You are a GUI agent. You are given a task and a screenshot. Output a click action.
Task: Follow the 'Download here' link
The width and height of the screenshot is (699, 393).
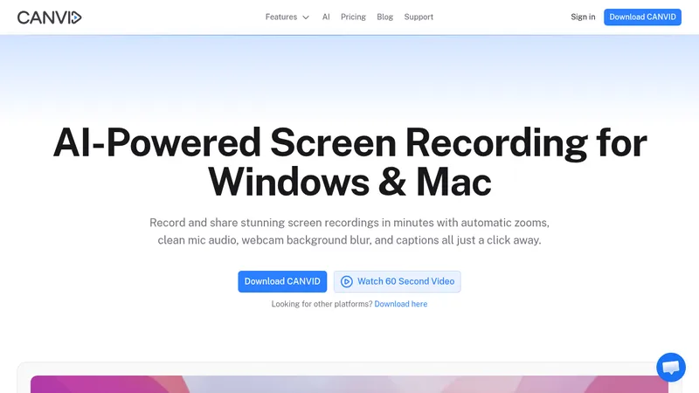(401, 304)
